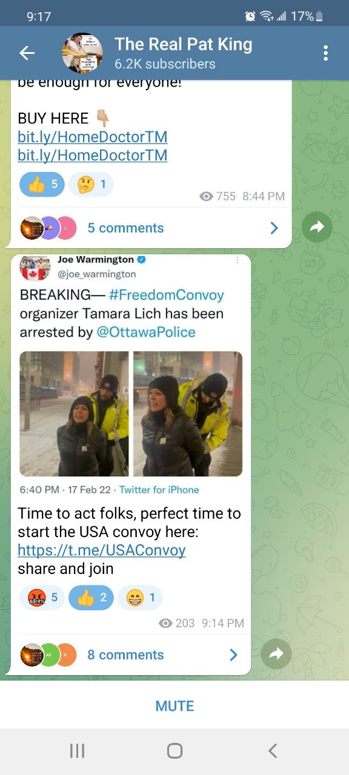
Task: Tap the Android home button
Action: [174, 751]
